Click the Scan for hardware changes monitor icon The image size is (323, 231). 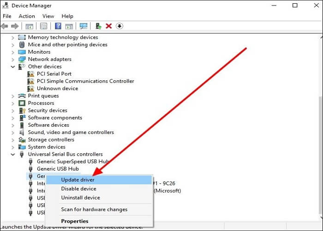[x=84, y=26]
